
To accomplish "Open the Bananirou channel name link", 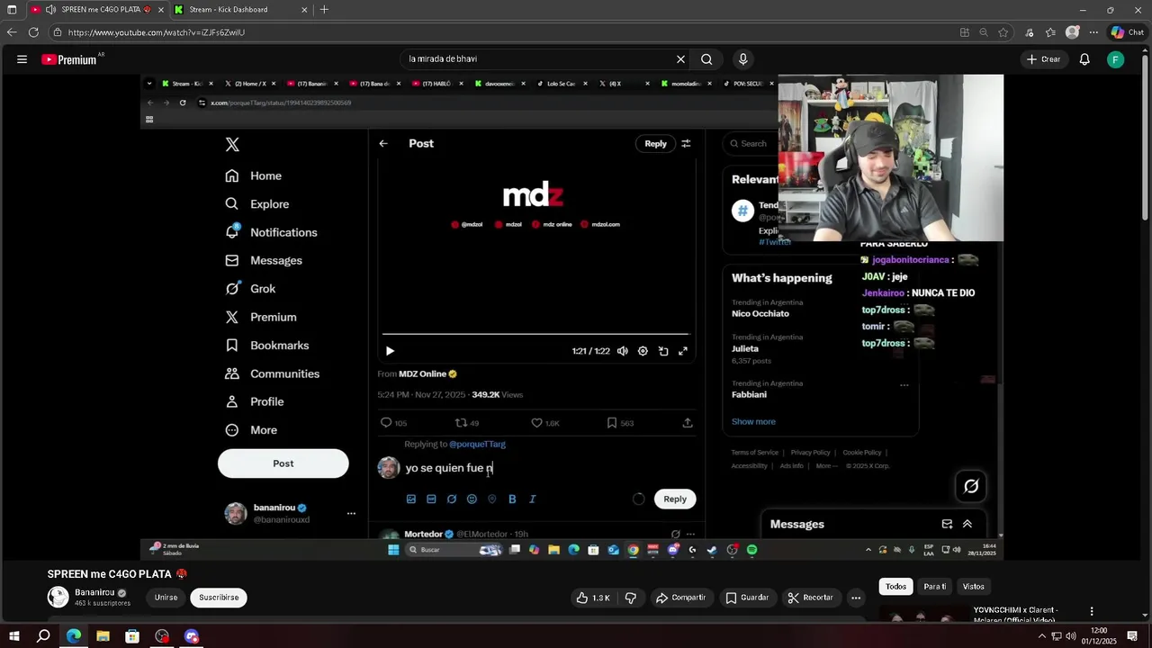I will point(94,592).
